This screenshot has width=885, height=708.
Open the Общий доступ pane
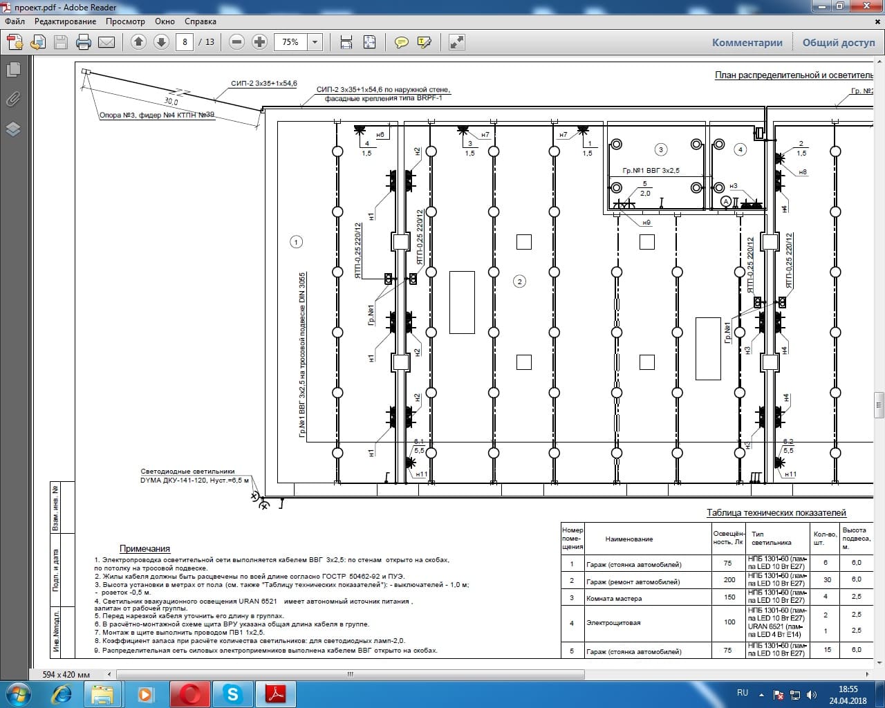[838, 42]
